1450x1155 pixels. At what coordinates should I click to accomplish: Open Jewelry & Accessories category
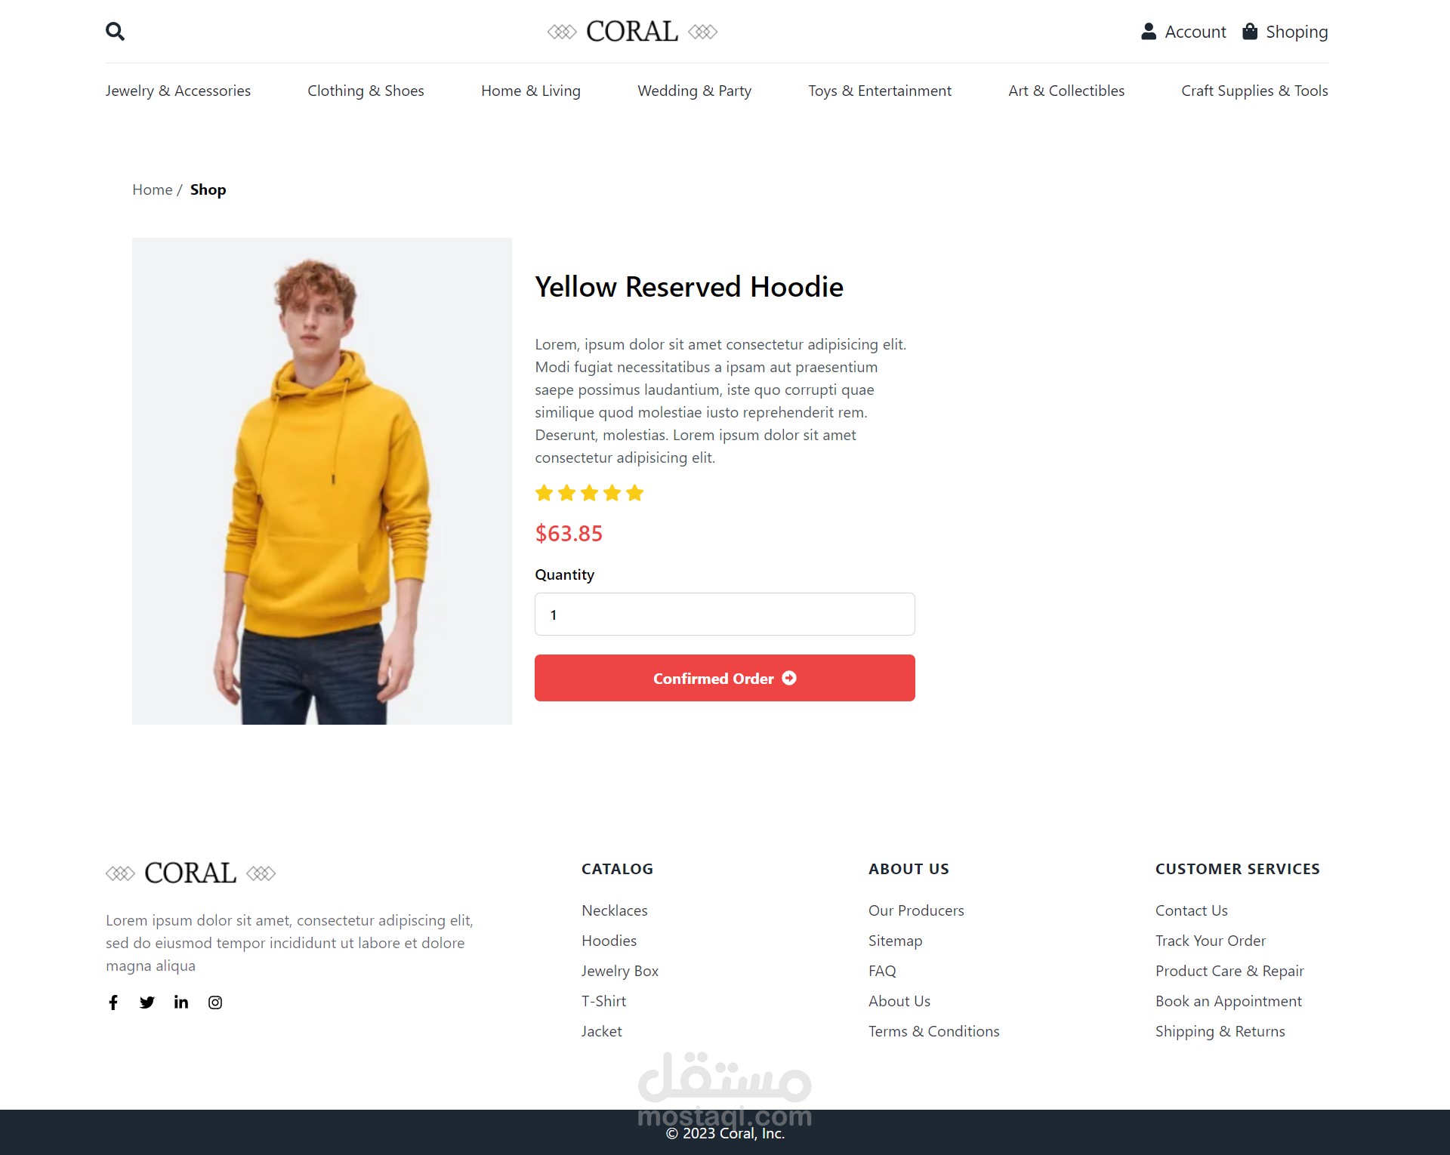point(178,91)
